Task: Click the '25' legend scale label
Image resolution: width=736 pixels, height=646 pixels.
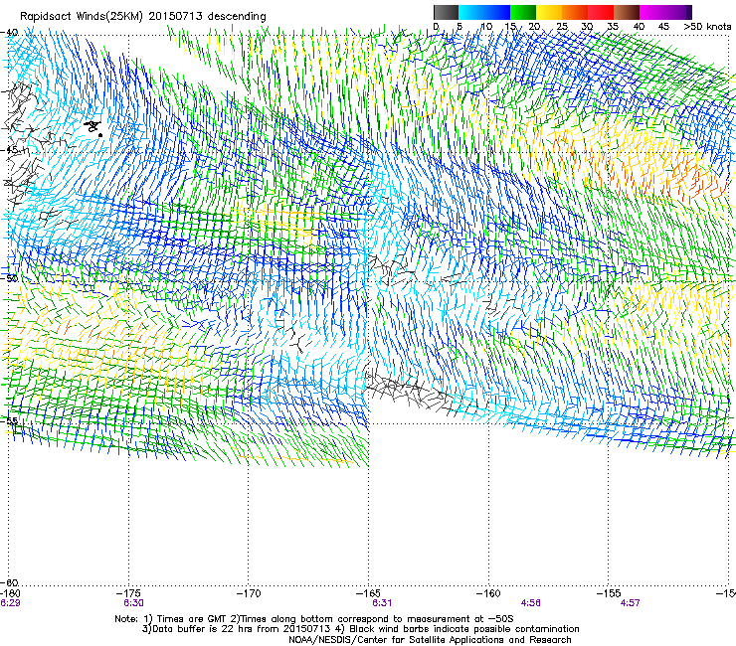Action: coord(562,26)
